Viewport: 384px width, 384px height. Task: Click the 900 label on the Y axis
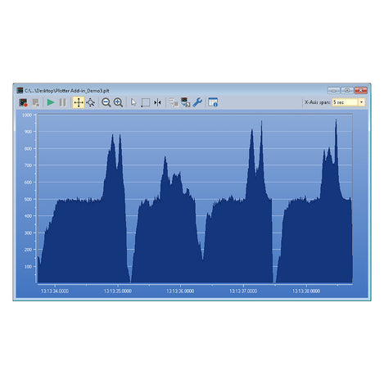click(28, 132)
